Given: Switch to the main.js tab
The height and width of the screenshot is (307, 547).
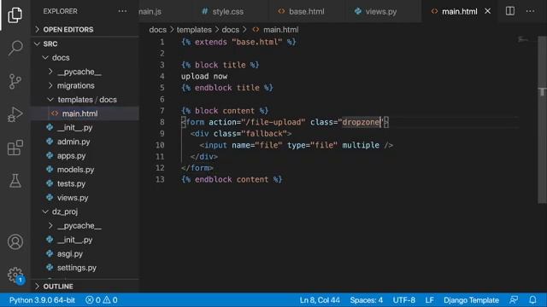Looking at the screenshot, I should click(x=150, y=11).
